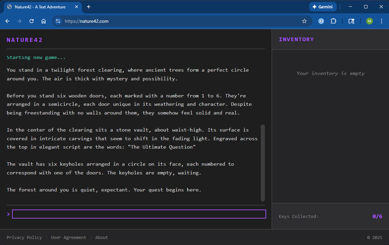Viewport: 389px width, 245px height.
Task: Open the green M profile avatar
Action: point(369,21)
